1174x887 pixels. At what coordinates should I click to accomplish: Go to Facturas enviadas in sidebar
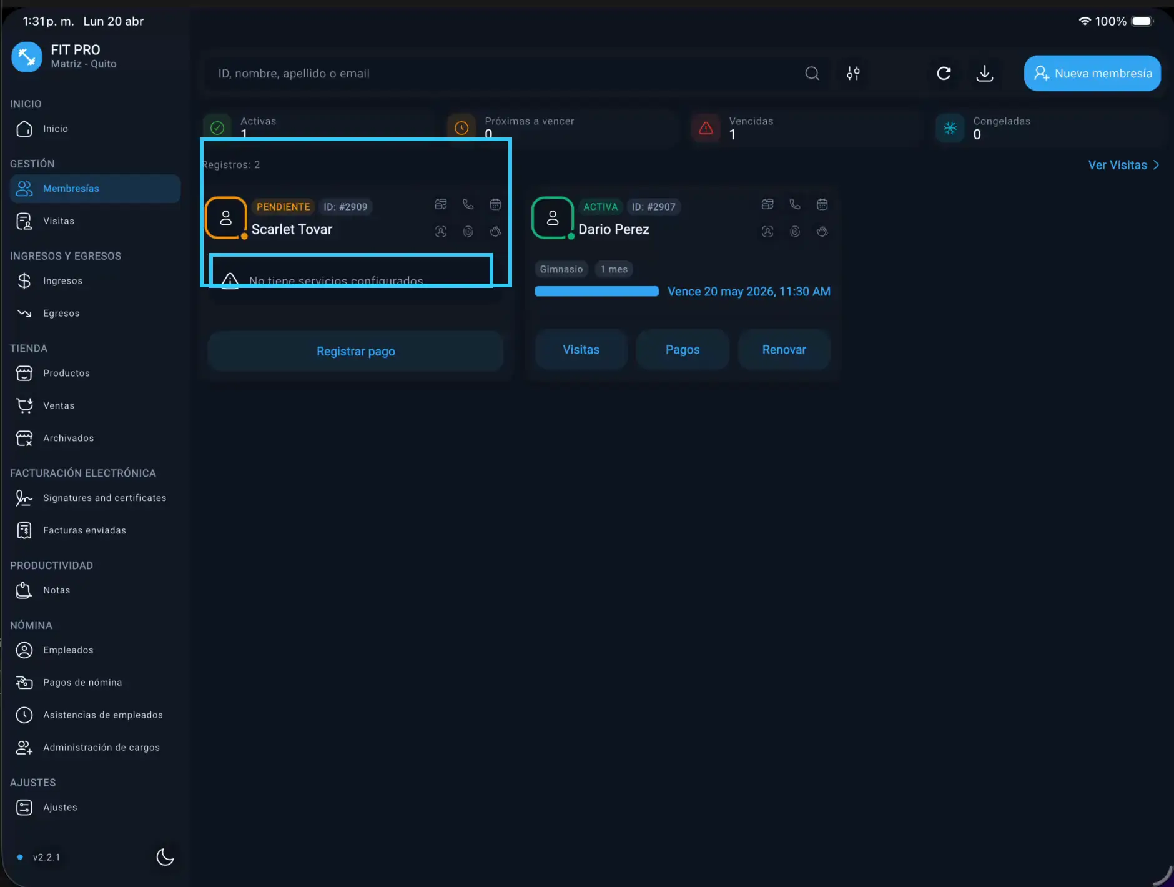84,530
